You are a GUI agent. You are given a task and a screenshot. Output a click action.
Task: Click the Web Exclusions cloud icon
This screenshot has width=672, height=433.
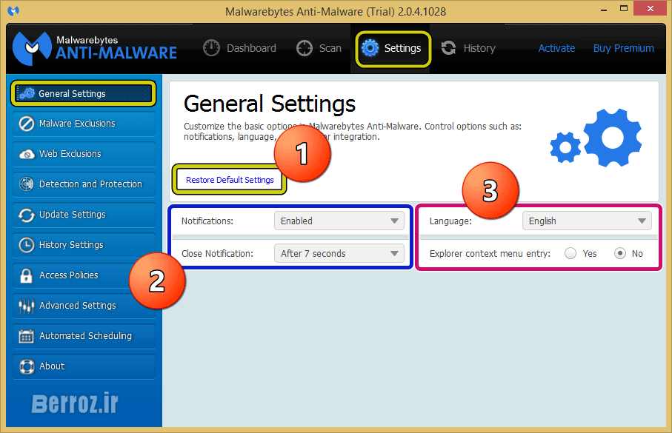point(27,154)
